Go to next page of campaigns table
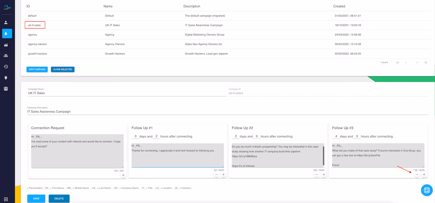 point(417,62)
